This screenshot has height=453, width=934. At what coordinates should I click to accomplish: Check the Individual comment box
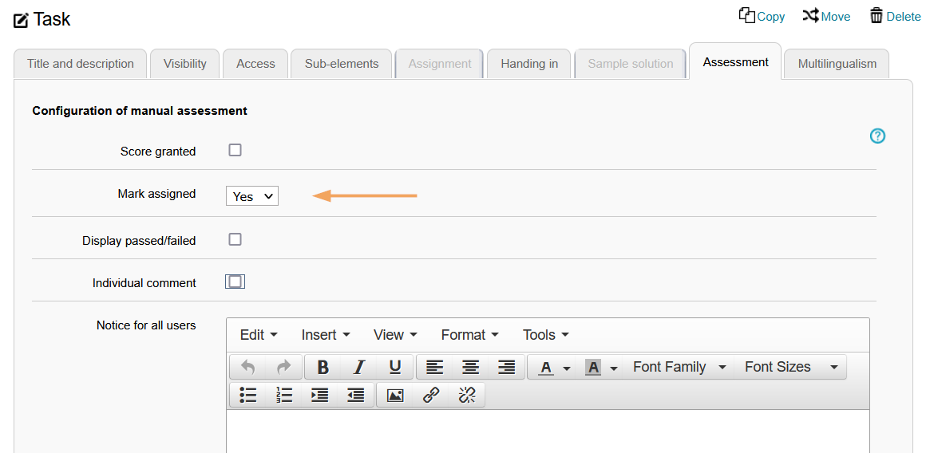tap(235, 282)
